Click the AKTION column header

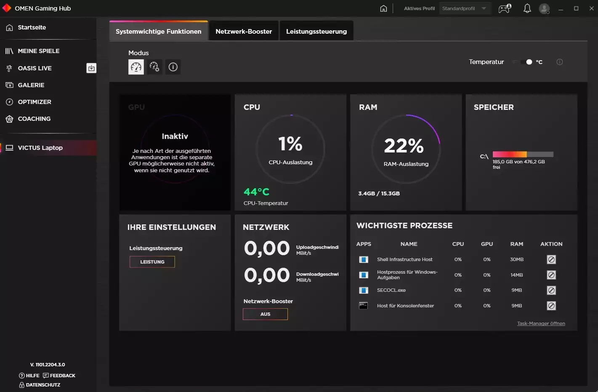(551, 244)
